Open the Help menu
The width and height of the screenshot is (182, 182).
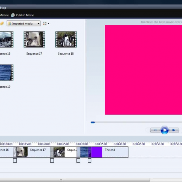point(3,8)
